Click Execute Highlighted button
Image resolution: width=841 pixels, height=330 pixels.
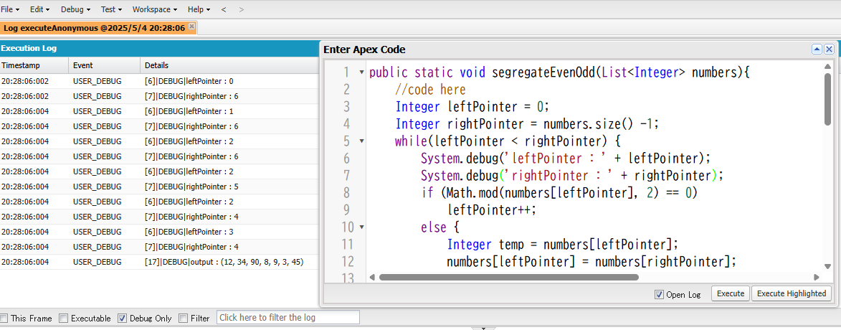[x=791, y=293]
